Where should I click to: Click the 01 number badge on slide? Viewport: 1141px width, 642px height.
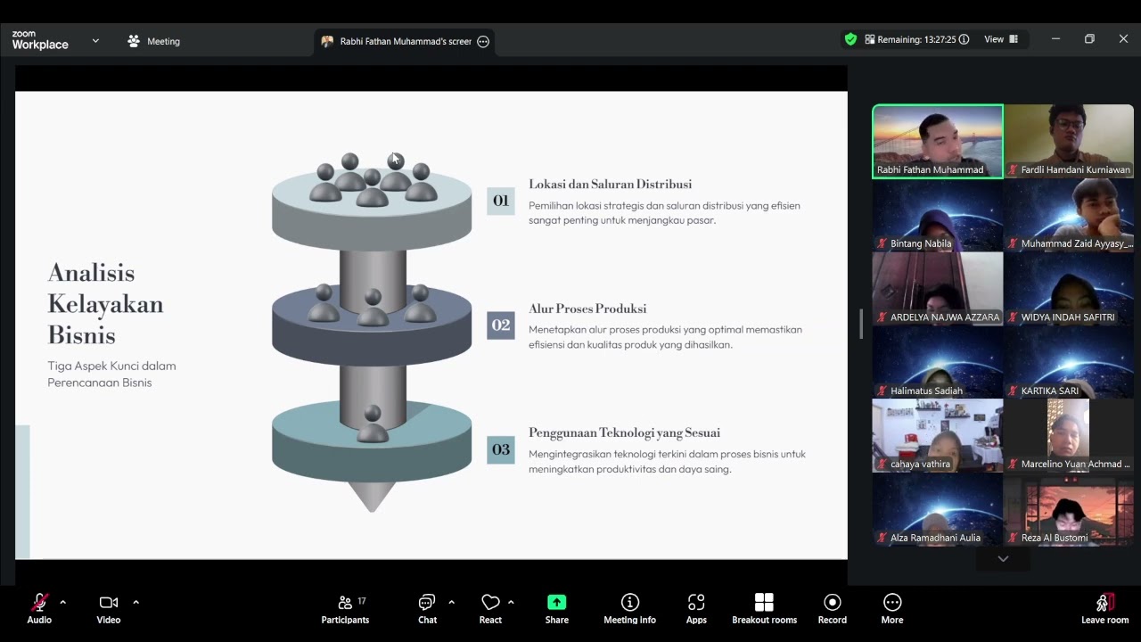click(x=501, y=201)
